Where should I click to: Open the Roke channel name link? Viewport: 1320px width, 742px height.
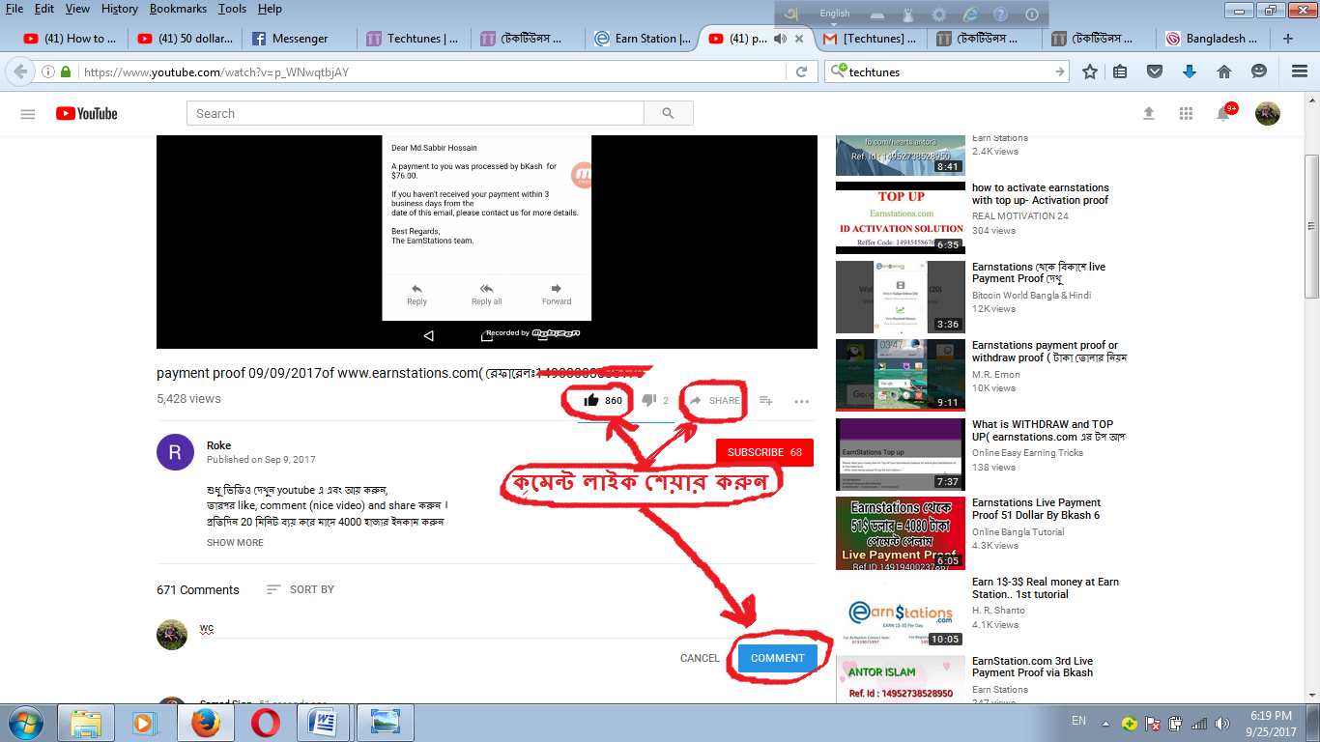[219, 445]
